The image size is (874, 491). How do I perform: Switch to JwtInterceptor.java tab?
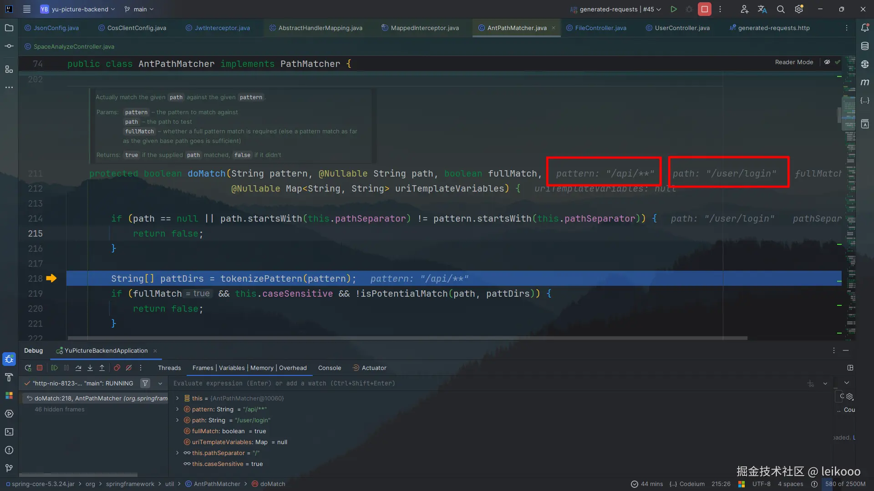[x=218, y=28]
